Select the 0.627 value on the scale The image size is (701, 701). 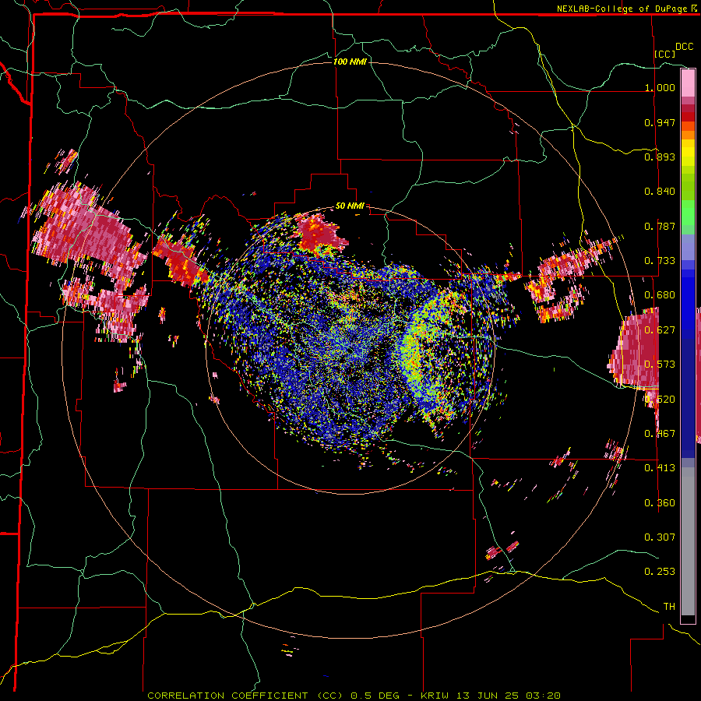tap(660, 330)
